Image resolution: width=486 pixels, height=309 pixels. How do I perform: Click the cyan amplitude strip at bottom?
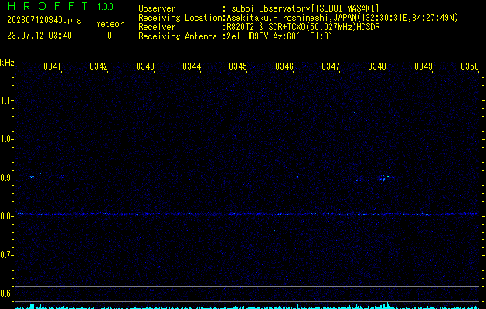click(x=243, y=306)
